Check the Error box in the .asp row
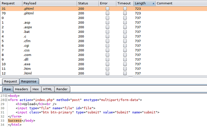 tap(107, 23)
